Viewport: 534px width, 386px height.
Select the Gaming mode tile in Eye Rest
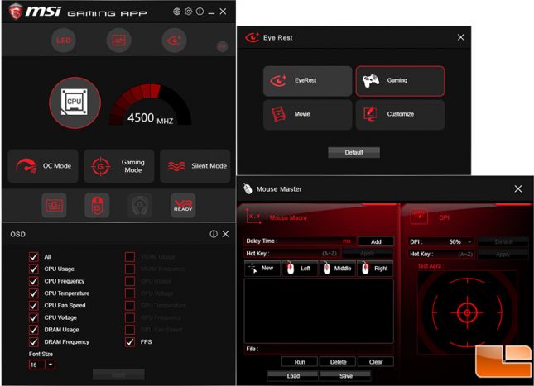[x=400, y=81]
